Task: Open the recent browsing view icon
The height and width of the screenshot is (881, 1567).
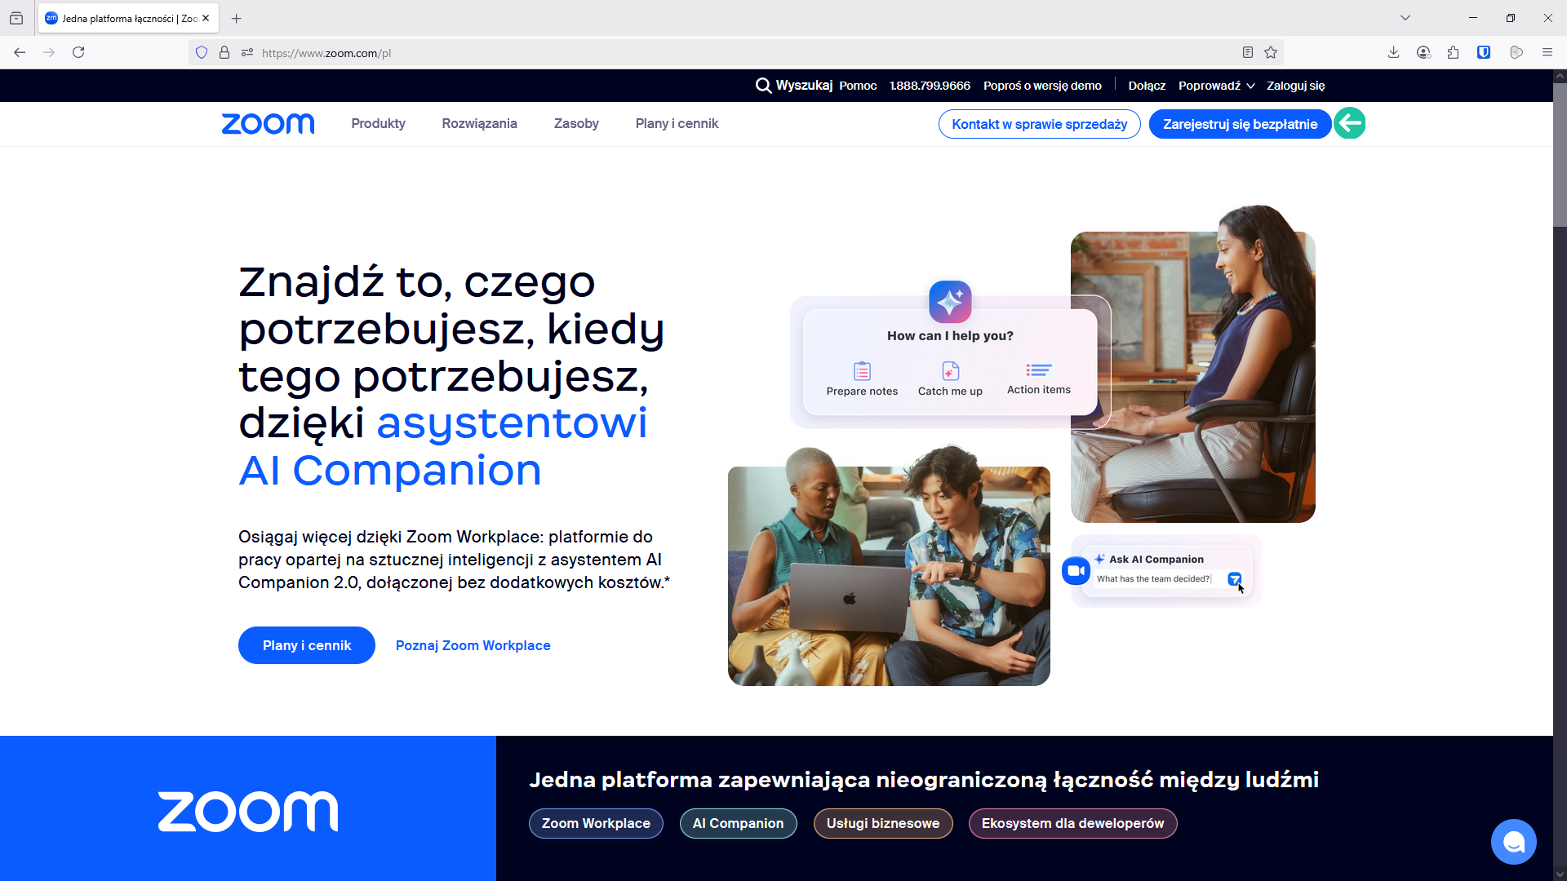Action: (x=16, y=18)
